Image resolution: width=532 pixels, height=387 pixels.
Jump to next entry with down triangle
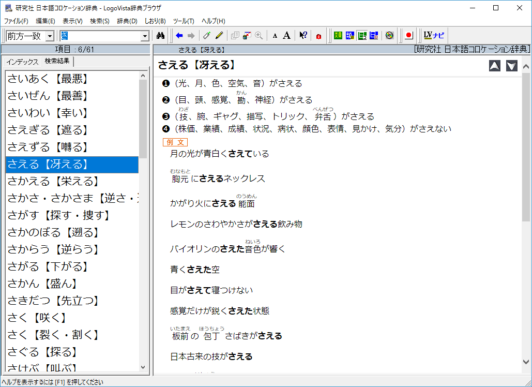coord(512,66)
